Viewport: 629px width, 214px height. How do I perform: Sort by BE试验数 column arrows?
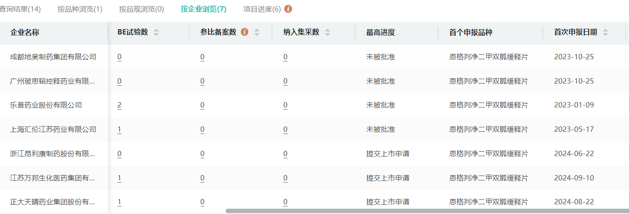(156, 32)
